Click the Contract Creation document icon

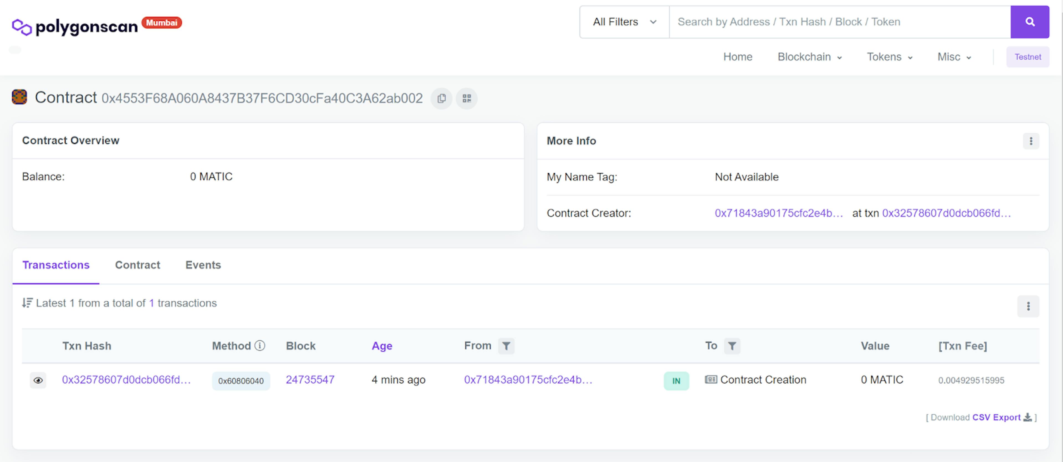coord(711,379)
